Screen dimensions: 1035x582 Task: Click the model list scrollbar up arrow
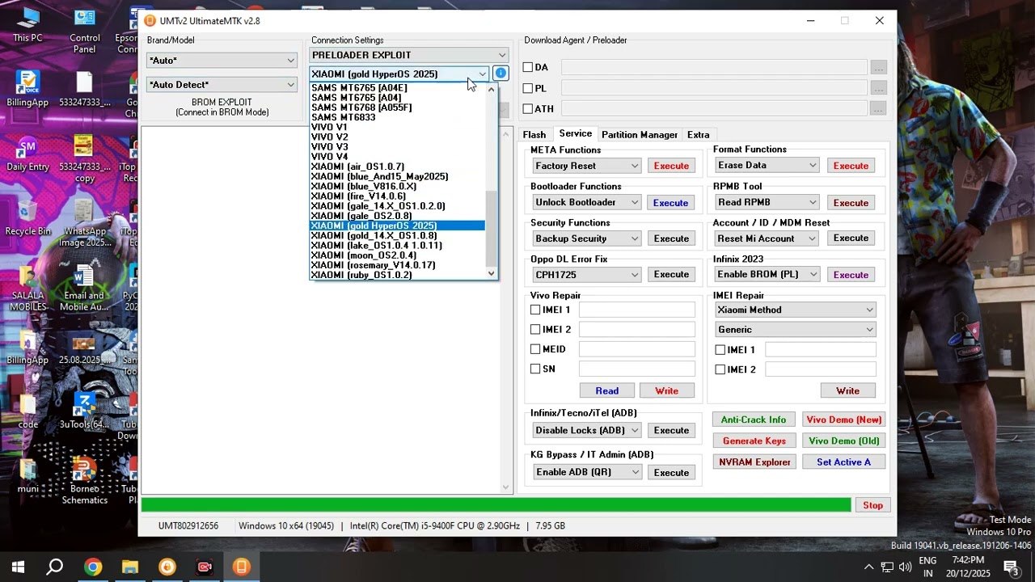(491, 89)
